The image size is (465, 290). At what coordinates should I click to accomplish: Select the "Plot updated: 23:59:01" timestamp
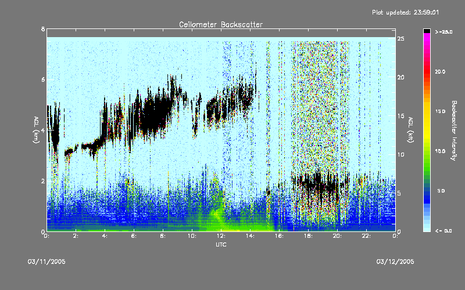(405, 12)
